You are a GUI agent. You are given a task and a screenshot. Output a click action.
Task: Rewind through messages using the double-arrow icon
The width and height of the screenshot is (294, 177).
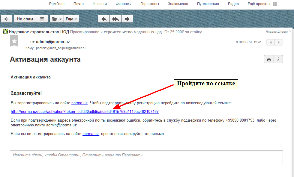click(x=115, y=19)
